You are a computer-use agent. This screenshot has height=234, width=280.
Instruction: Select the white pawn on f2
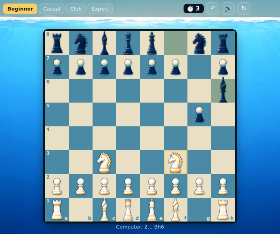175,186
